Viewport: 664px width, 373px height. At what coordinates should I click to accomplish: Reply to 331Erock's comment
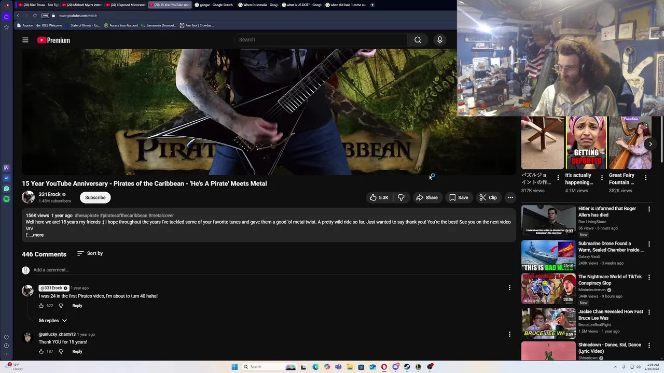[77, 306]
